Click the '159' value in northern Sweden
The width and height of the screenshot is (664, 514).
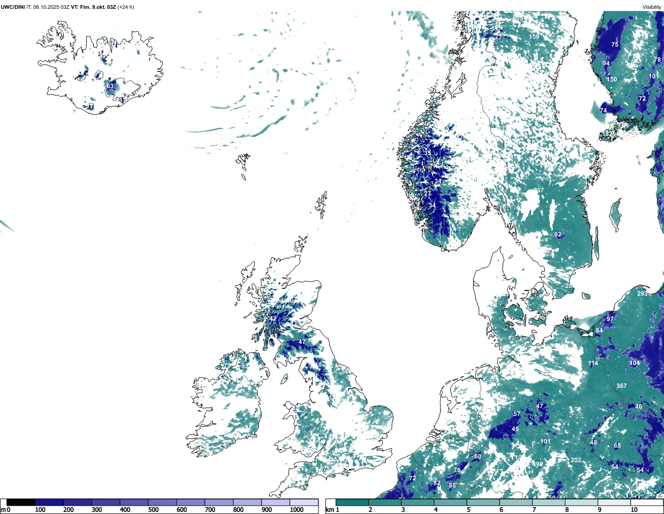click(x=534, y=37)
